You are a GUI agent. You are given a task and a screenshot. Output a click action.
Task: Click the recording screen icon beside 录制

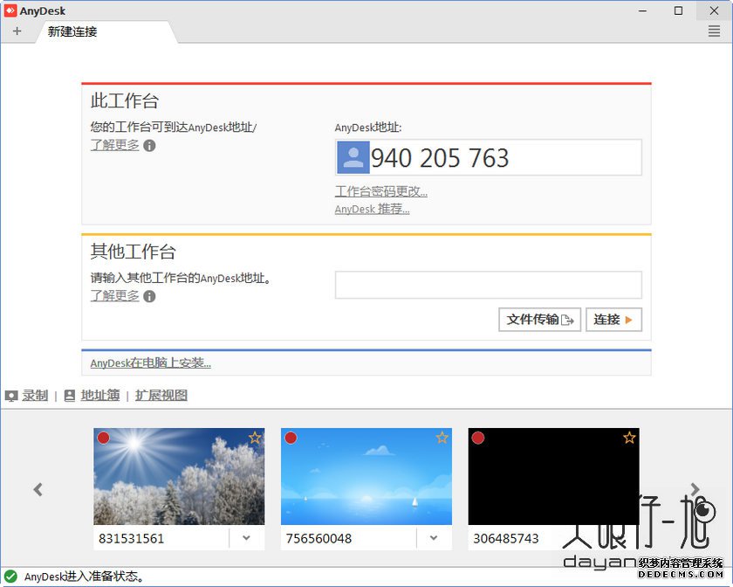tap(11, 396)
